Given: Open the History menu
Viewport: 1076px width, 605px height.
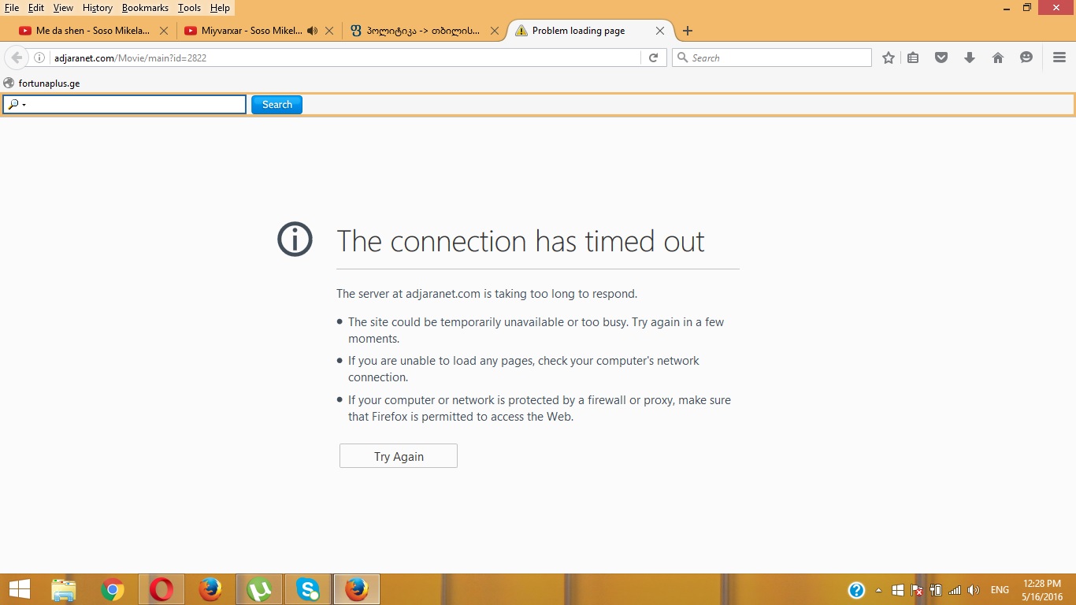Looking at the screenshot, I should [x=98, y=8].
